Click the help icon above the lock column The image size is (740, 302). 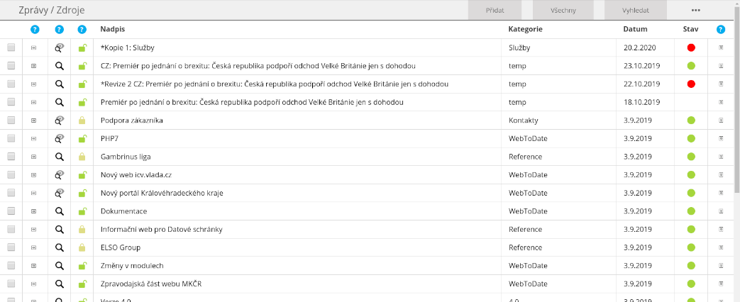tap(82, 30)
